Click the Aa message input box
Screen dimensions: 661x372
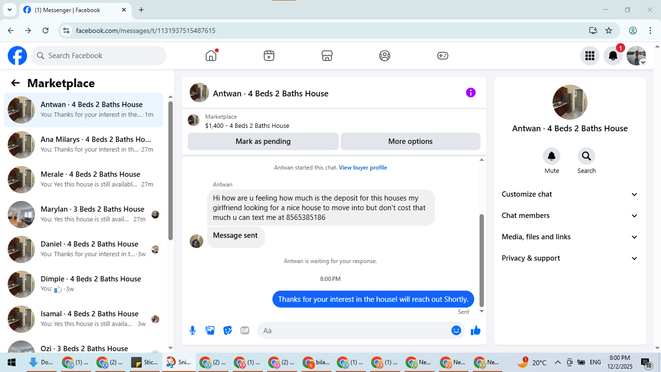tap(361, 330)
